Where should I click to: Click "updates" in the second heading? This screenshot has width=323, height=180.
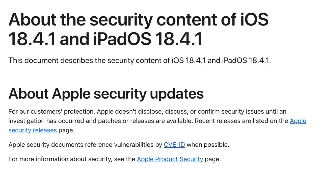(177, 93)
